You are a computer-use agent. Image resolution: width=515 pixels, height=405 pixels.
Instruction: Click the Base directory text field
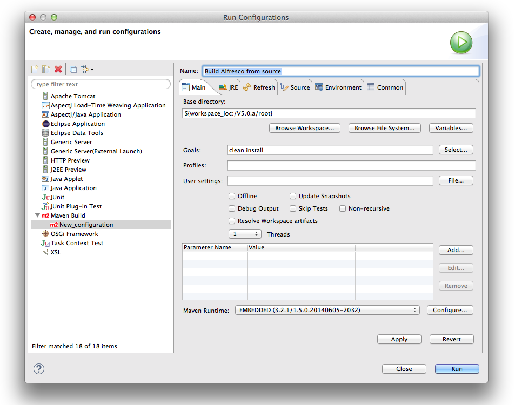(329, 113)
